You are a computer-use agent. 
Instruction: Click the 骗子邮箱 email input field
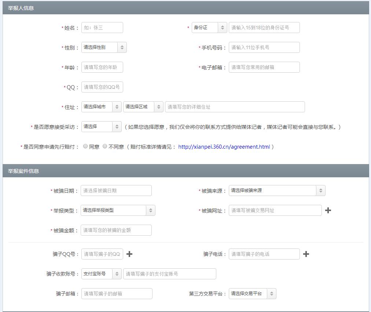click(x=116, y=293)
